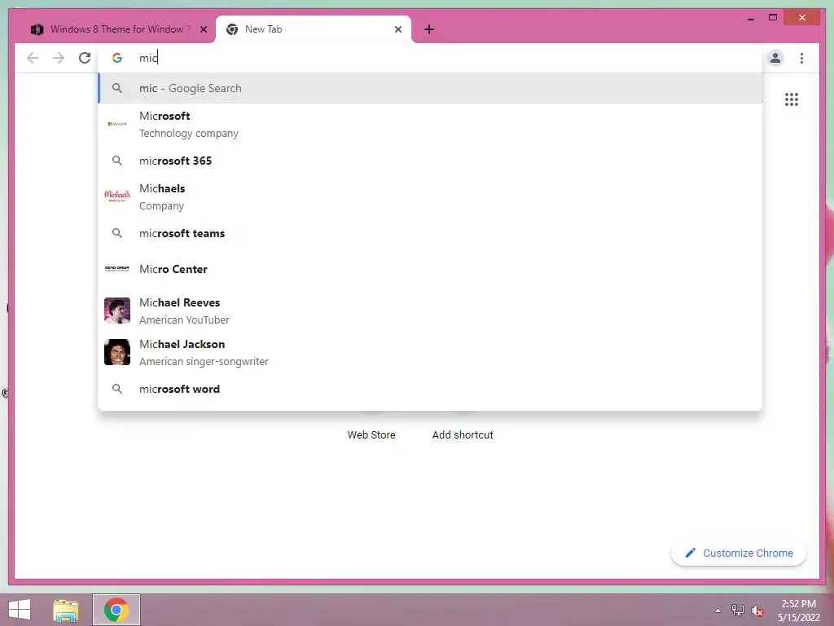The image size is (834, 626).
Task: Open the Windows Start button
Action: pos(20,610)
